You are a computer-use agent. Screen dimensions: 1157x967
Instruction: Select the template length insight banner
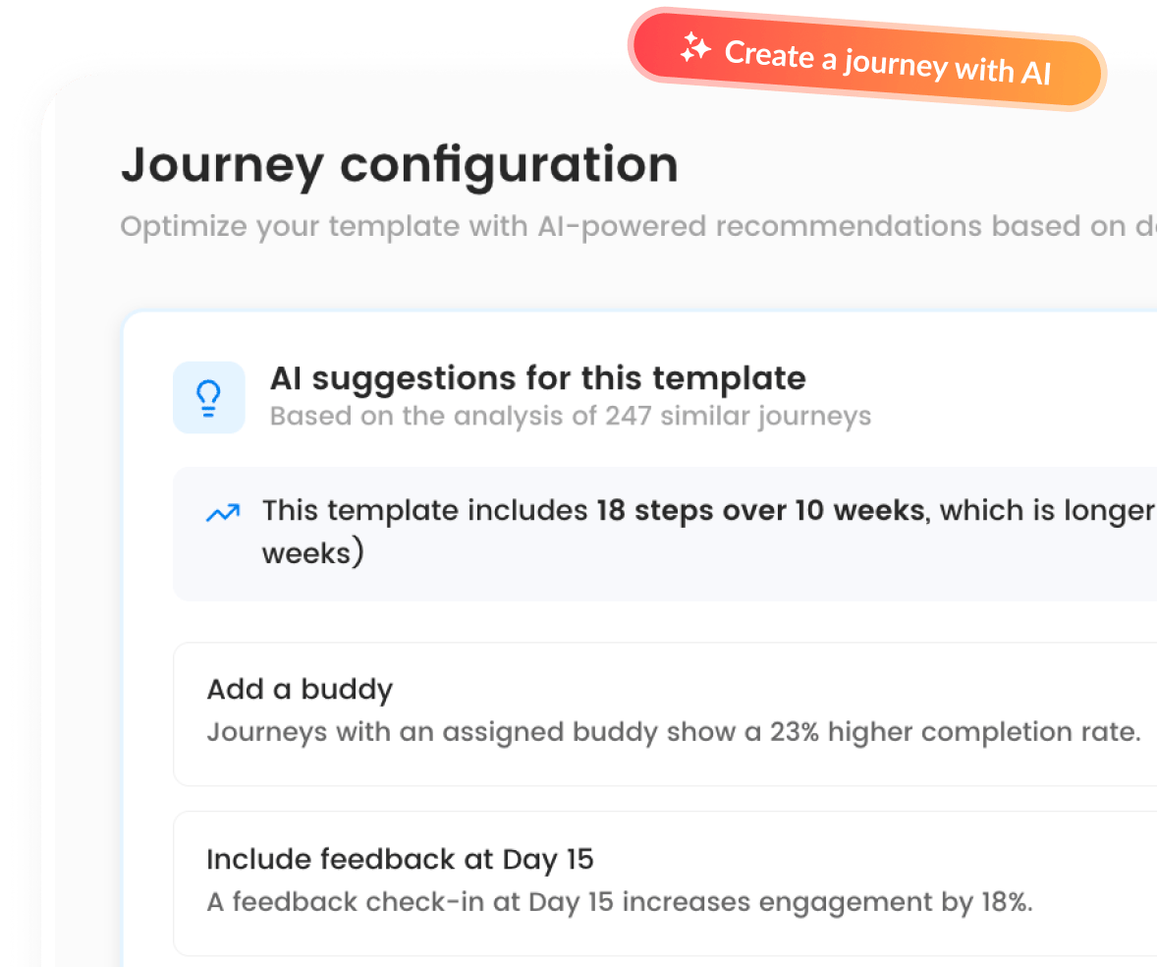(x=648, y=534)
